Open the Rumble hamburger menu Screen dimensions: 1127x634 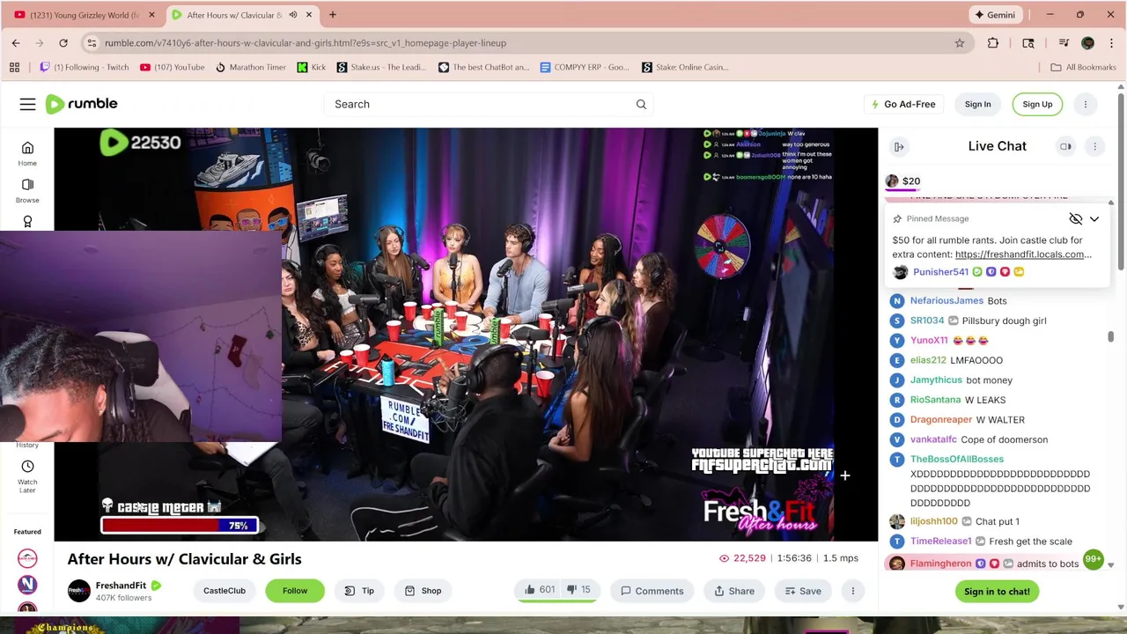coord(27,104)
